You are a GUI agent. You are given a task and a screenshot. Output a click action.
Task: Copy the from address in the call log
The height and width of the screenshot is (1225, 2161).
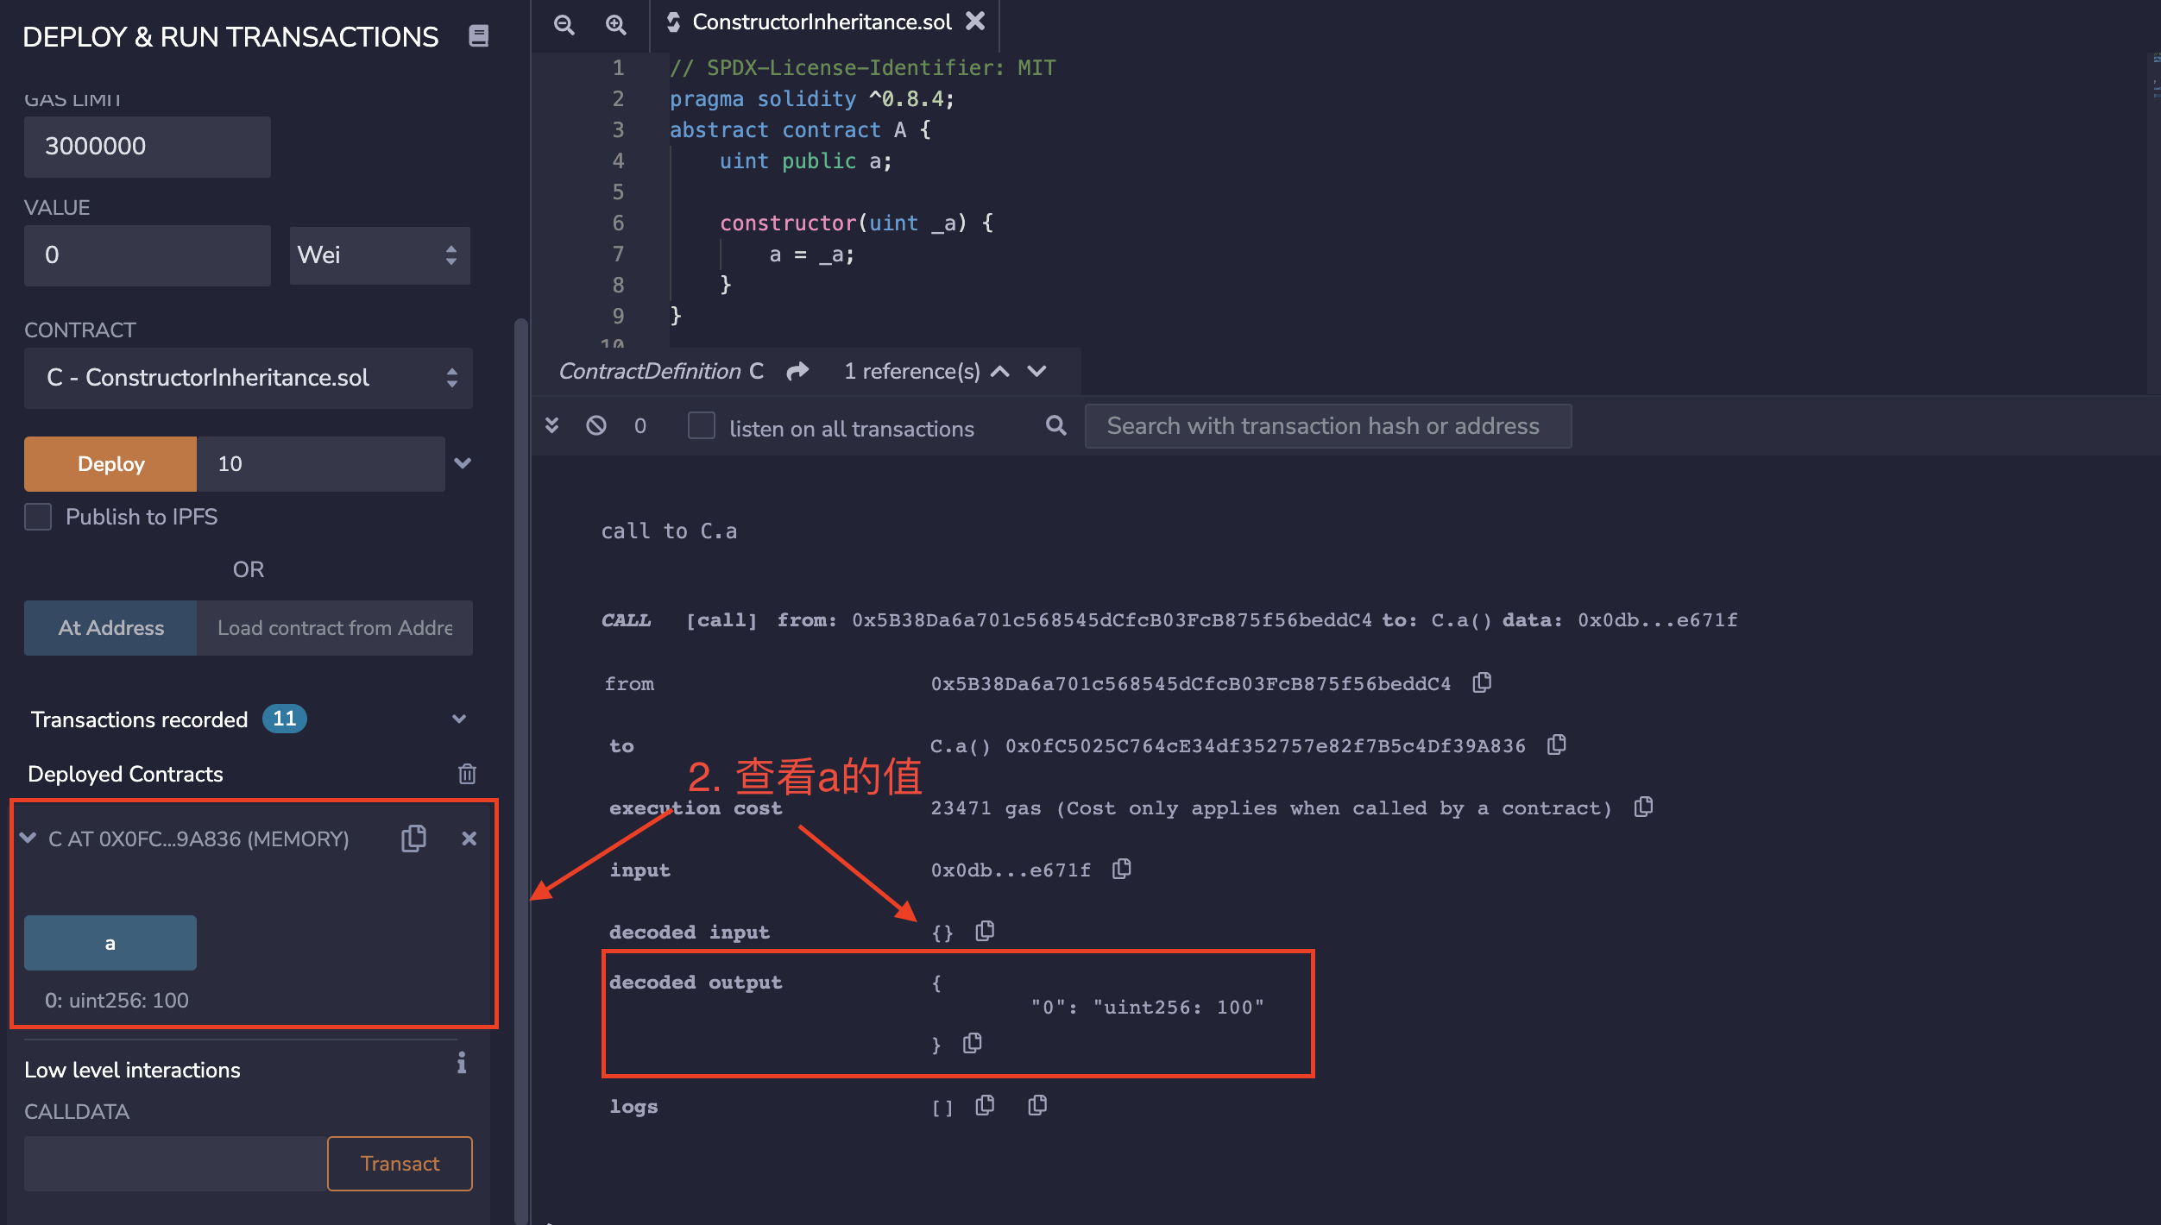click(x=1482, y=683)
